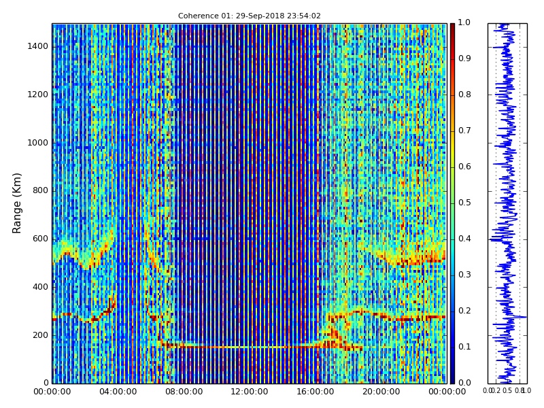
Task: Click the 'Range (Km)' y-axis label
Action: coord(16,203)
